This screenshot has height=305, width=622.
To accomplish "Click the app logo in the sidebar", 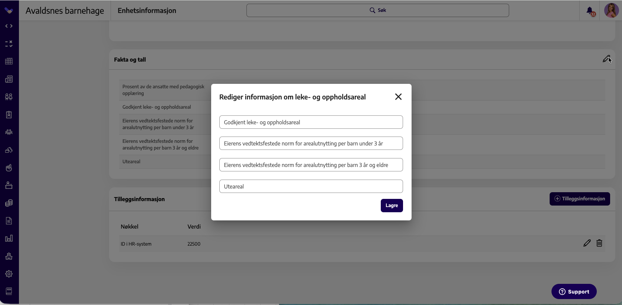I will (x=9, y=10).
